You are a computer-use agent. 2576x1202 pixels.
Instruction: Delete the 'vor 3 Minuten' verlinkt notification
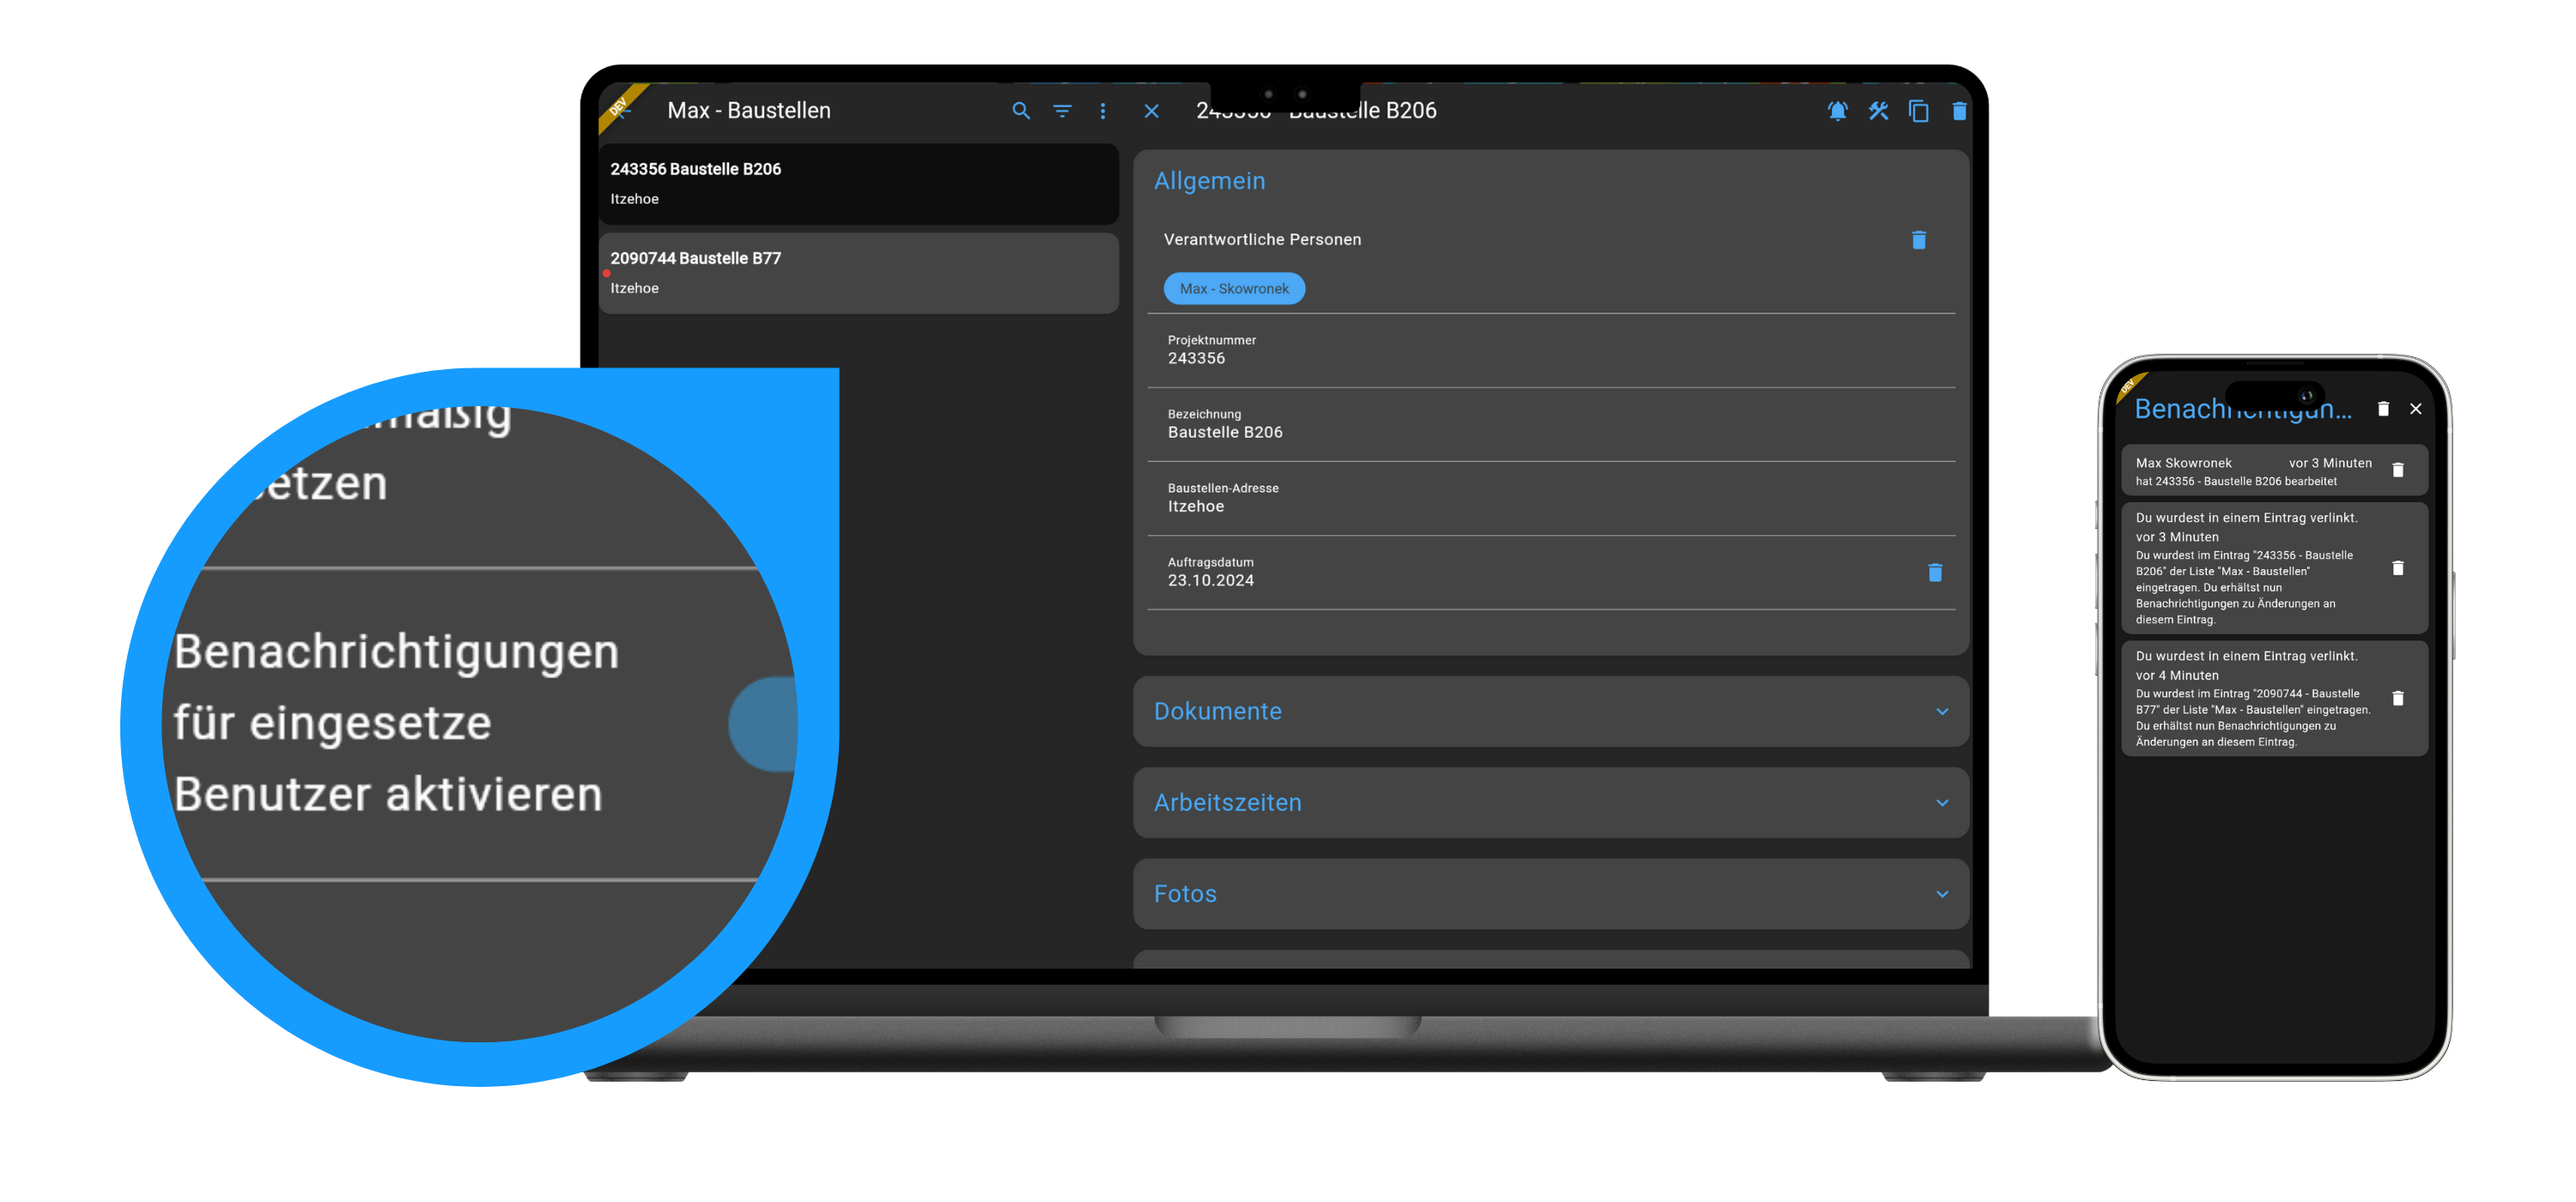tap(2397, 568)
